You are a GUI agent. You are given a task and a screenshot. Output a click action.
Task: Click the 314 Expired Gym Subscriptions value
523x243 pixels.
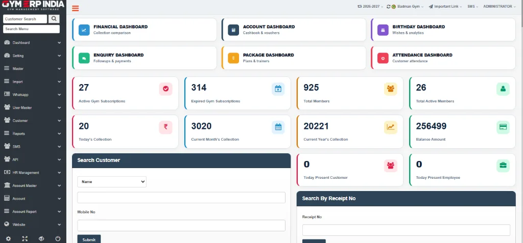199,88
